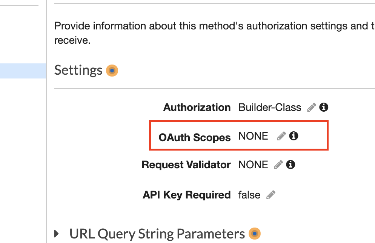The image size is (375, 243).
Task: Click the OAuth Scopes label
Action: pyautogui.click(x=195, y=137)
